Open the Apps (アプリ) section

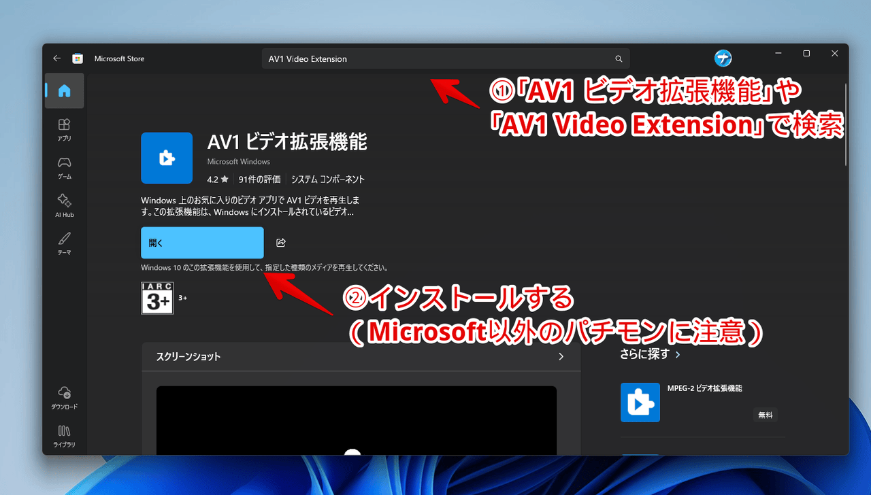pyautogui.click(x=64, y=129)
